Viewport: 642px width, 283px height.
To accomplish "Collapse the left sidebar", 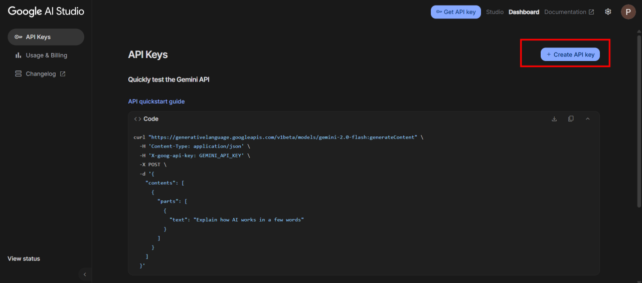I will coord(85,274).
